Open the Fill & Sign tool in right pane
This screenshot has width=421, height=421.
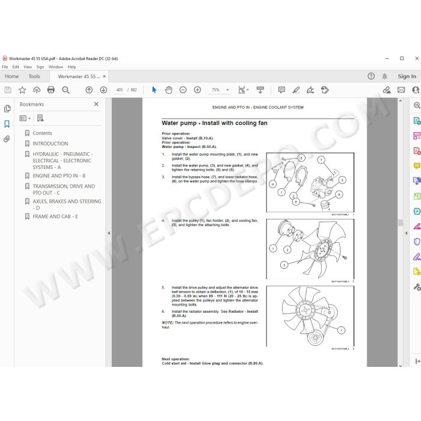[x=417, y=257]
